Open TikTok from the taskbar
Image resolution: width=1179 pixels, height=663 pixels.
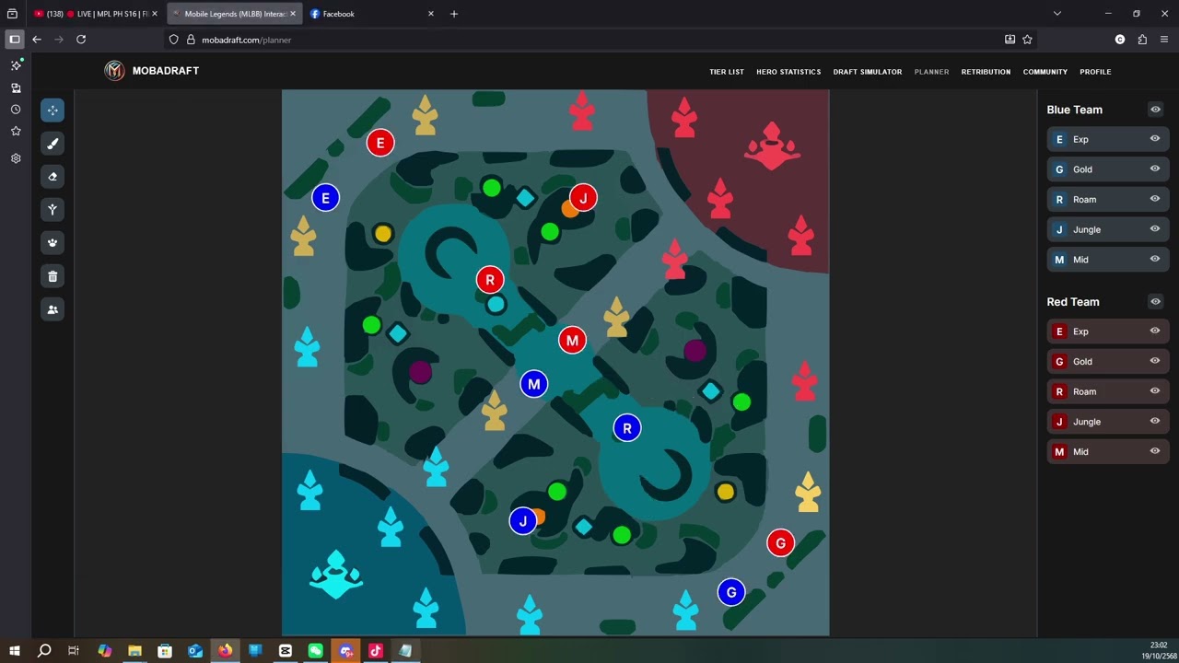[x=376, y=651]
